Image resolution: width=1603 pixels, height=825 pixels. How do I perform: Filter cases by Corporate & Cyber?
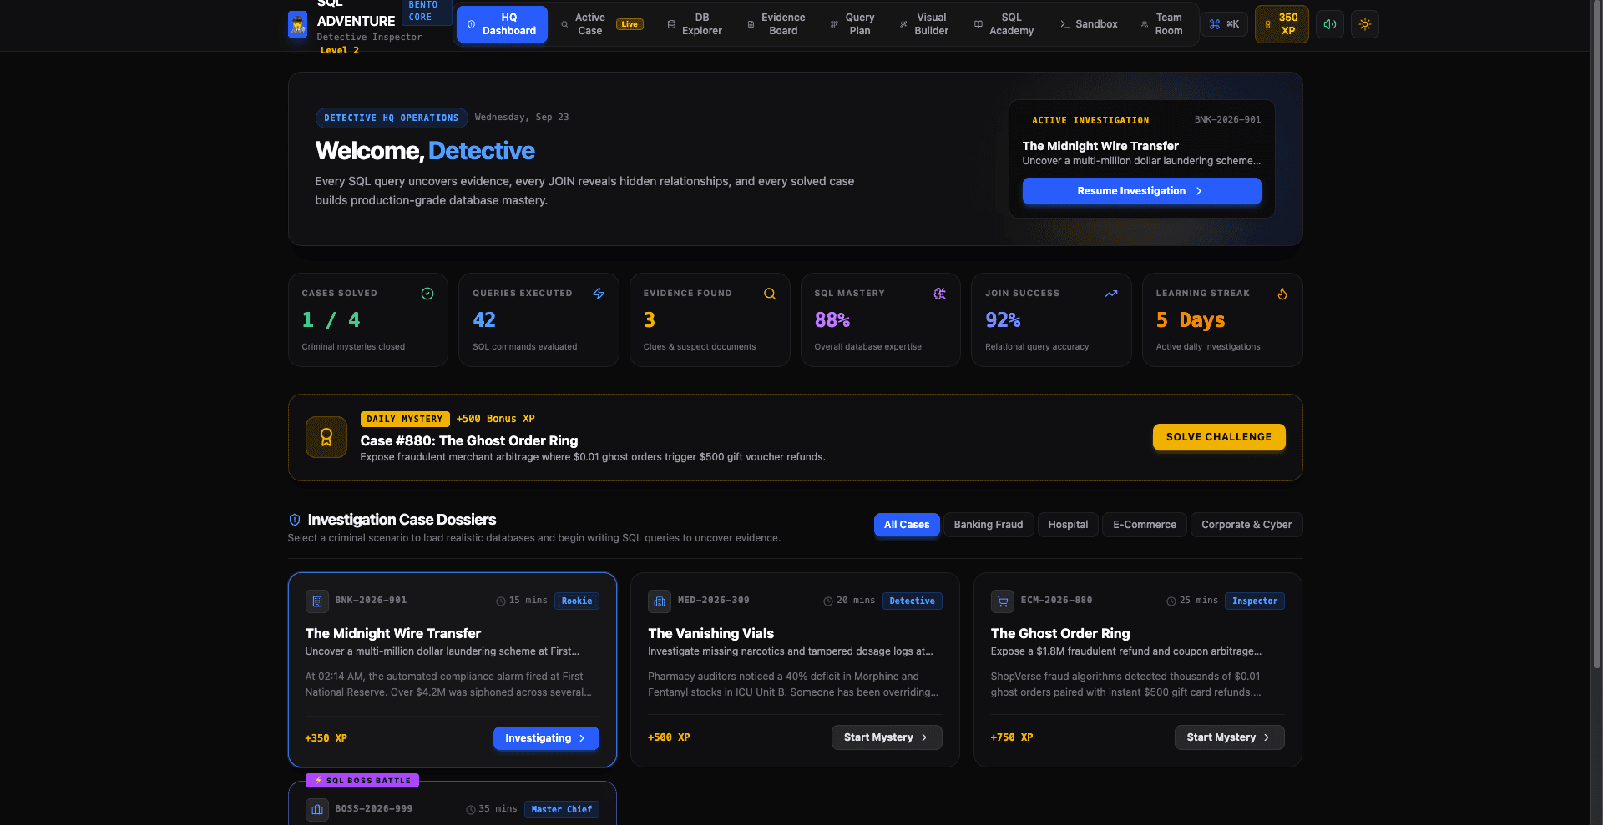[x=1246, y=525]
